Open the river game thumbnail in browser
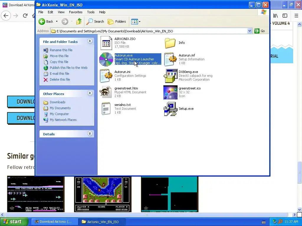 [x=103, y=195]
